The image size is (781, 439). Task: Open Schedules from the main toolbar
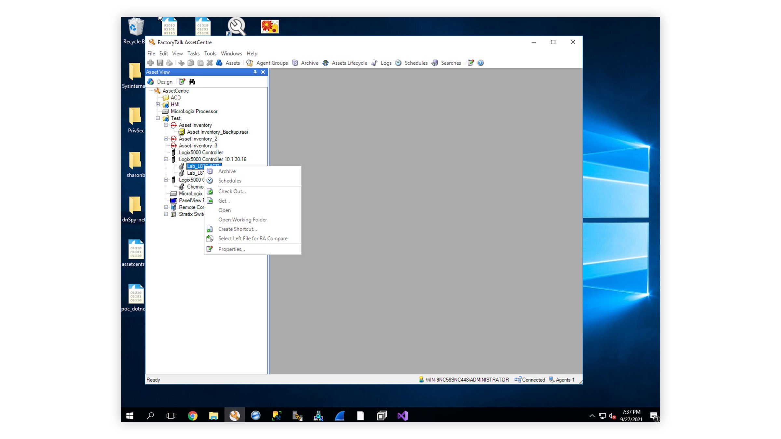411,63
